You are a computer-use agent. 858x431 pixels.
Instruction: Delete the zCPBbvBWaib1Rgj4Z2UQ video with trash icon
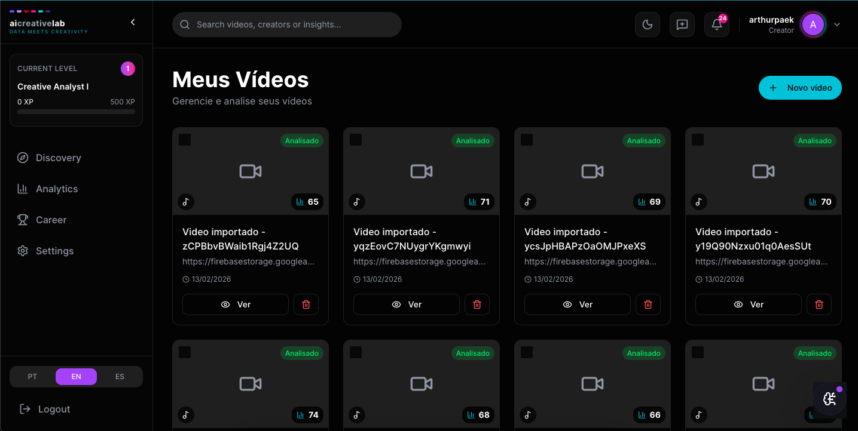(306, 304)
